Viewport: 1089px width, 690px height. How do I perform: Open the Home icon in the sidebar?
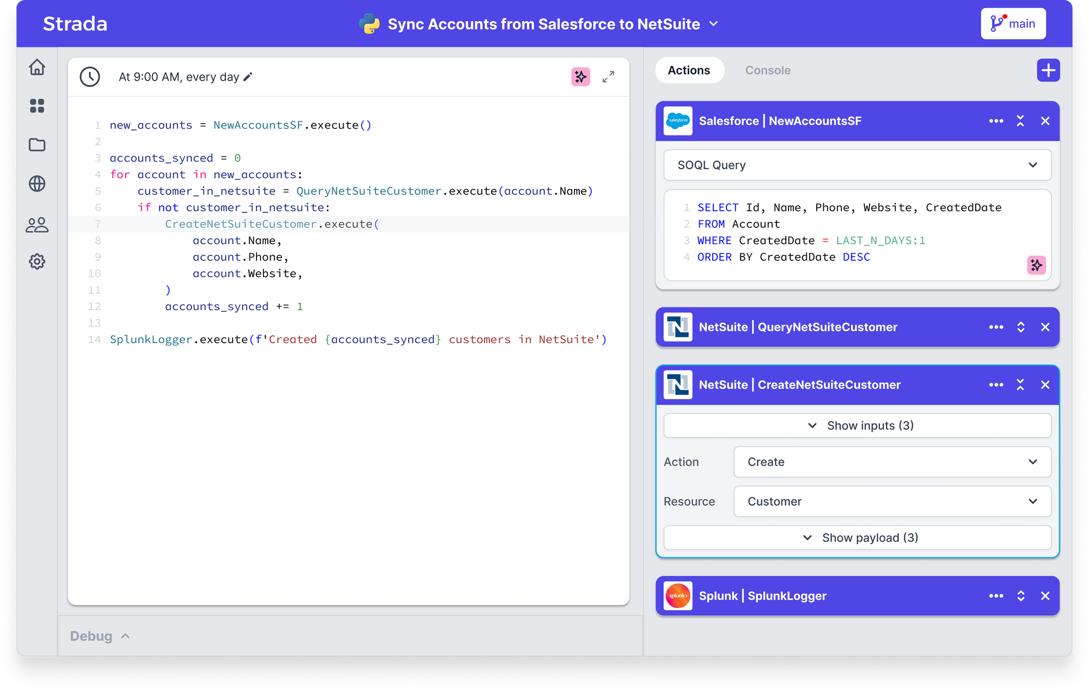click(37, 66)
